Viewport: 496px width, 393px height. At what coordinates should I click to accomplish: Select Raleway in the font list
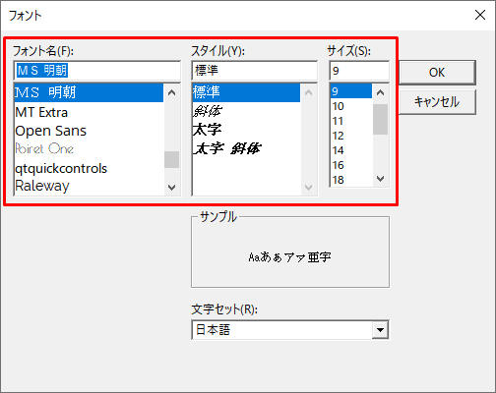click(x=89, y=186)
